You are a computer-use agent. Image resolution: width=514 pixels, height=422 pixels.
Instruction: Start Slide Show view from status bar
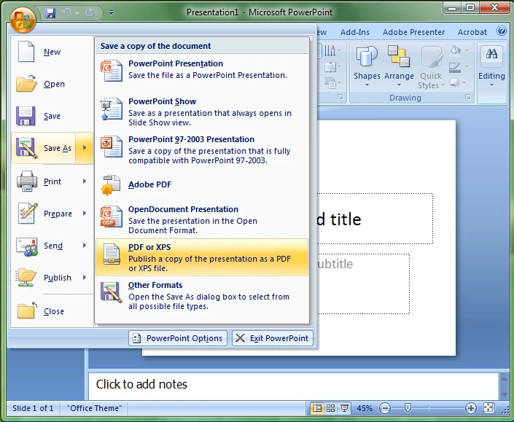(x=344, y=408)
